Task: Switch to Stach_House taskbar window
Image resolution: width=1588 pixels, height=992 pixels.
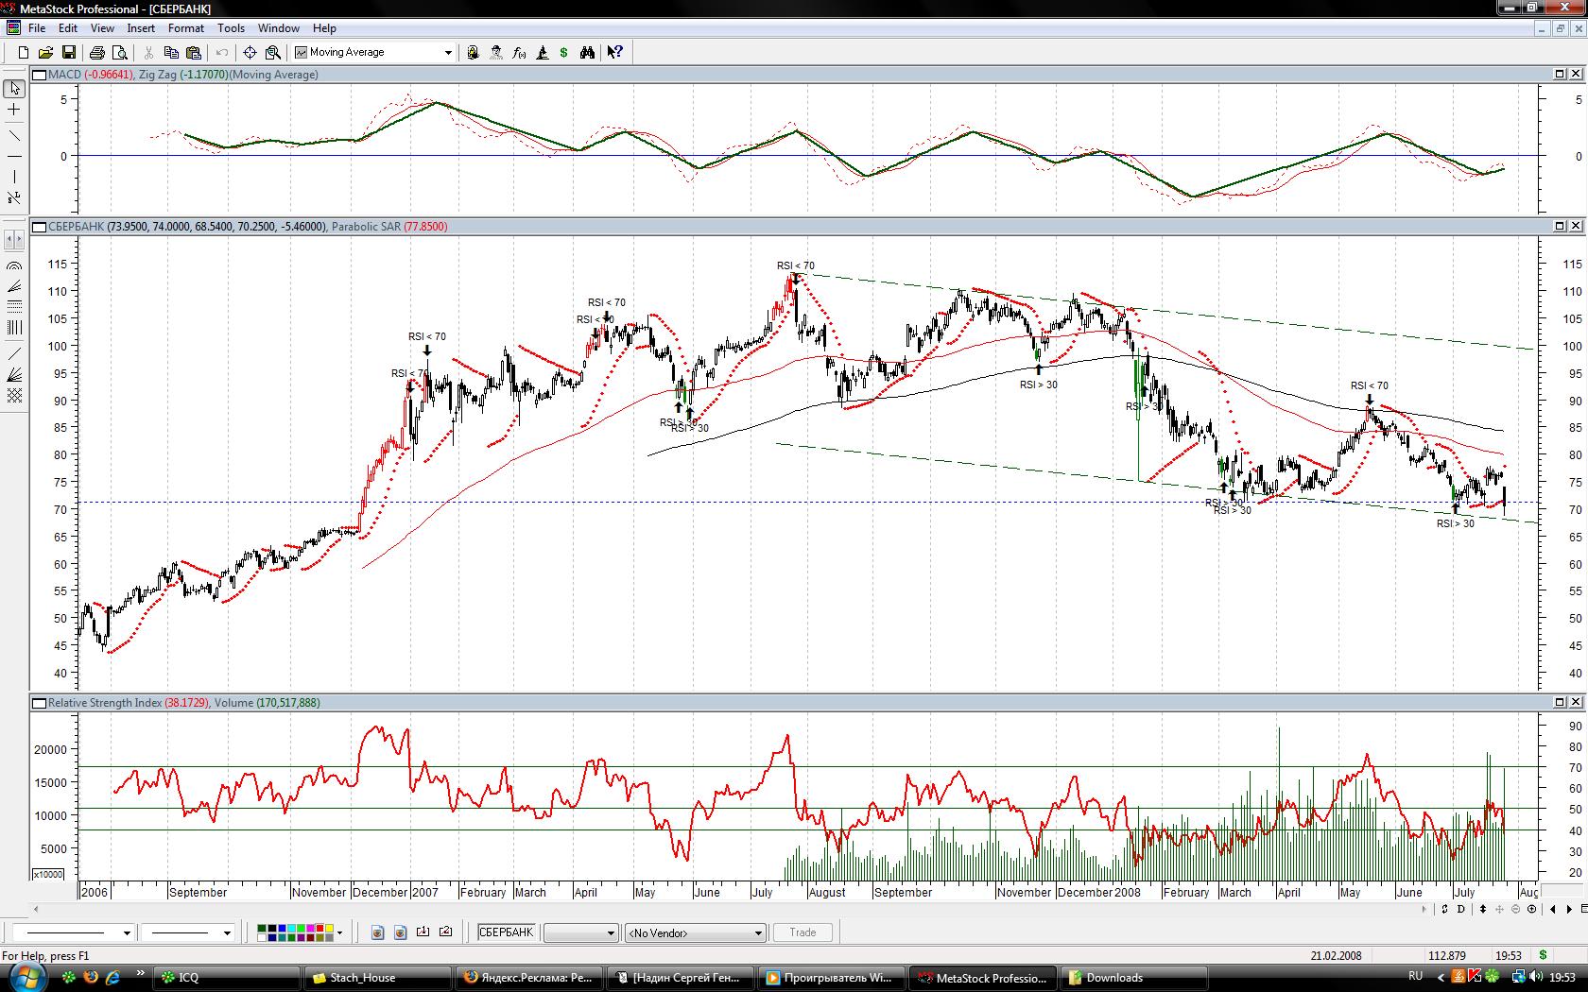Action: point(377,978)
